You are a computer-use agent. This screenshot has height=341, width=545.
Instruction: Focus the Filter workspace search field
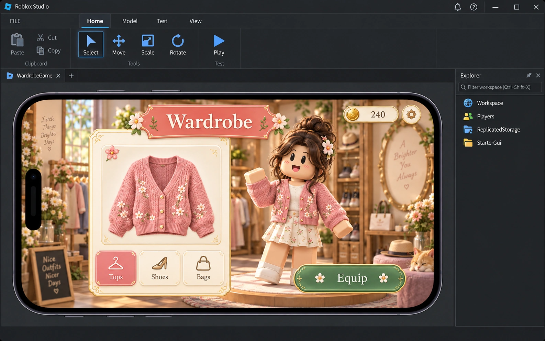tap(500, 87)
